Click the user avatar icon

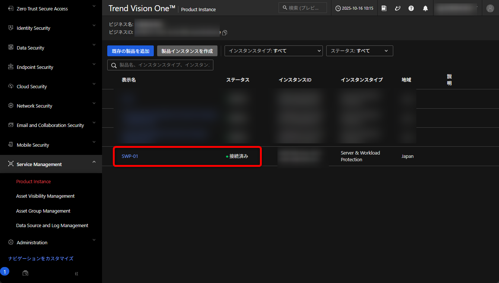coord(490,8)
